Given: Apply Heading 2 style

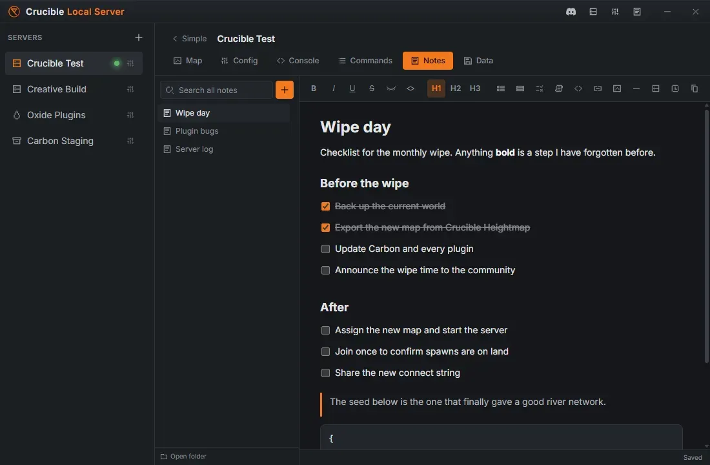Looking at the screenshot, I should [456, 88].
